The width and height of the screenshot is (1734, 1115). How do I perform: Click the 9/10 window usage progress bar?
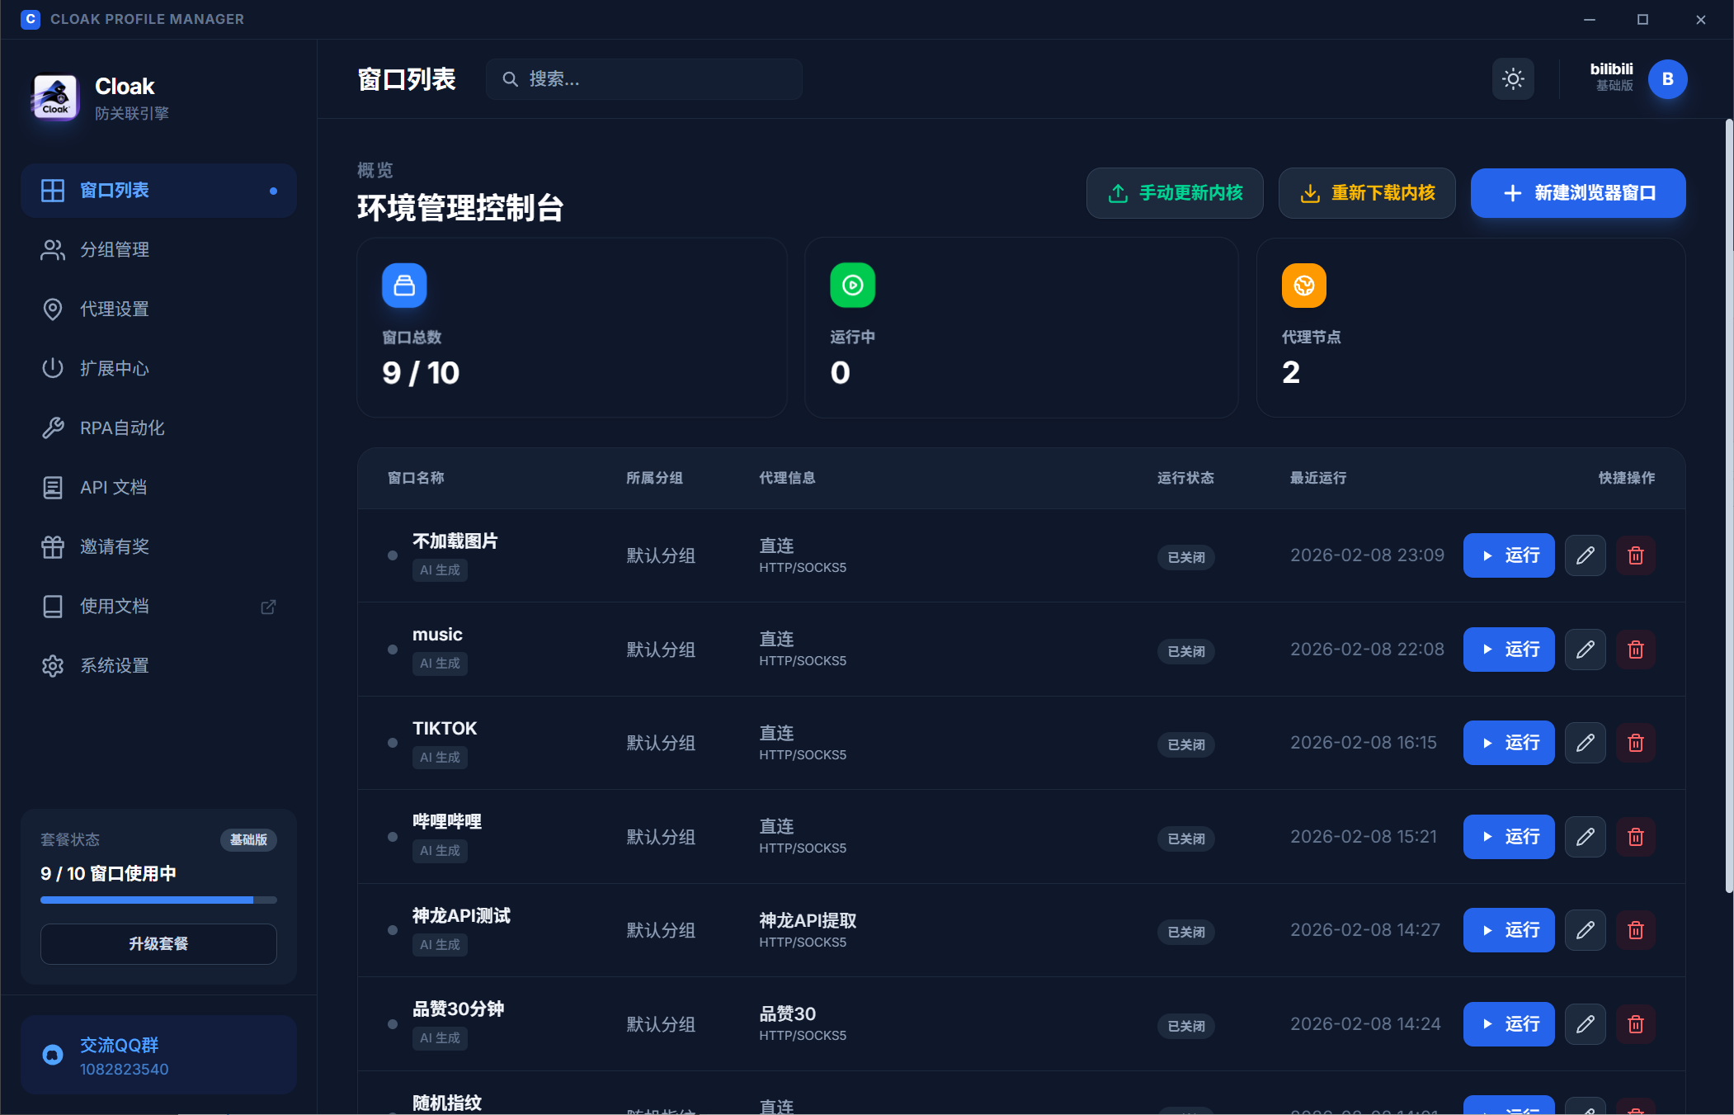point(158,900)
